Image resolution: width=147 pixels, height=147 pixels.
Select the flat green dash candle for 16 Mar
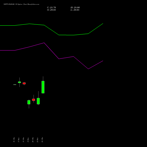coord(15,85)
